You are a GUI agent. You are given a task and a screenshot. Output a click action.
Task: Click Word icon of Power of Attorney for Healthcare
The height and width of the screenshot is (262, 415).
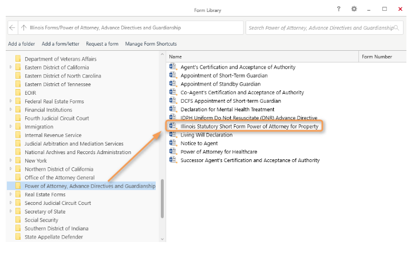tap(173, 151)
